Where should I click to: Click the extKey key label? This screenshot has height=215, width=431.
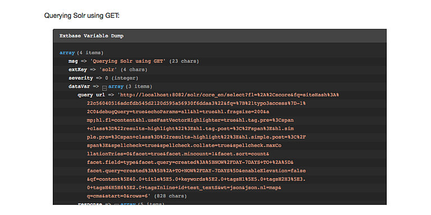point(77,69)
